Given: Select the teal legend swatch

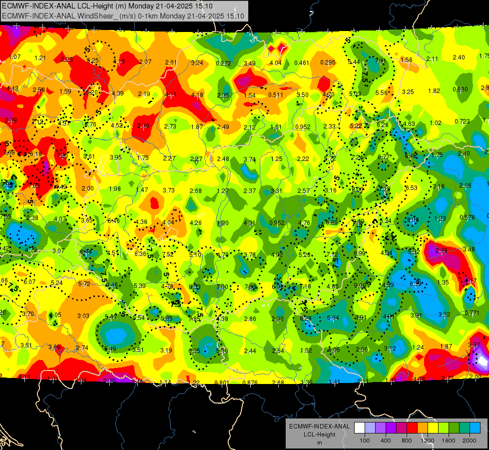Looking at the screenshot, I should click(x=465, y=428).
